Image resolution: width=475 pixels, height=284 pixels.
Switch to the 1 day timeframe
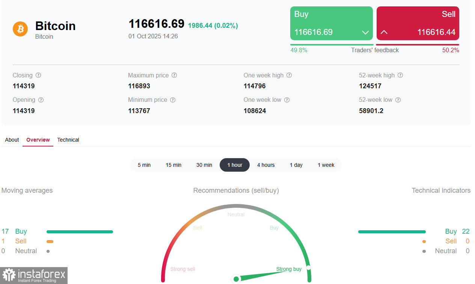click(296, 165)
